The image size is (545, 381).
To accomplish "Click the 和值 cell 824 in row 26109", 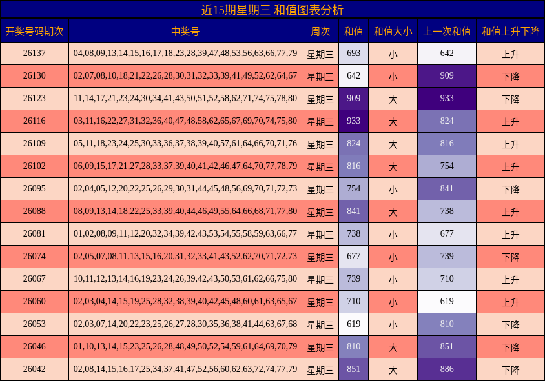I will point(353,144).
